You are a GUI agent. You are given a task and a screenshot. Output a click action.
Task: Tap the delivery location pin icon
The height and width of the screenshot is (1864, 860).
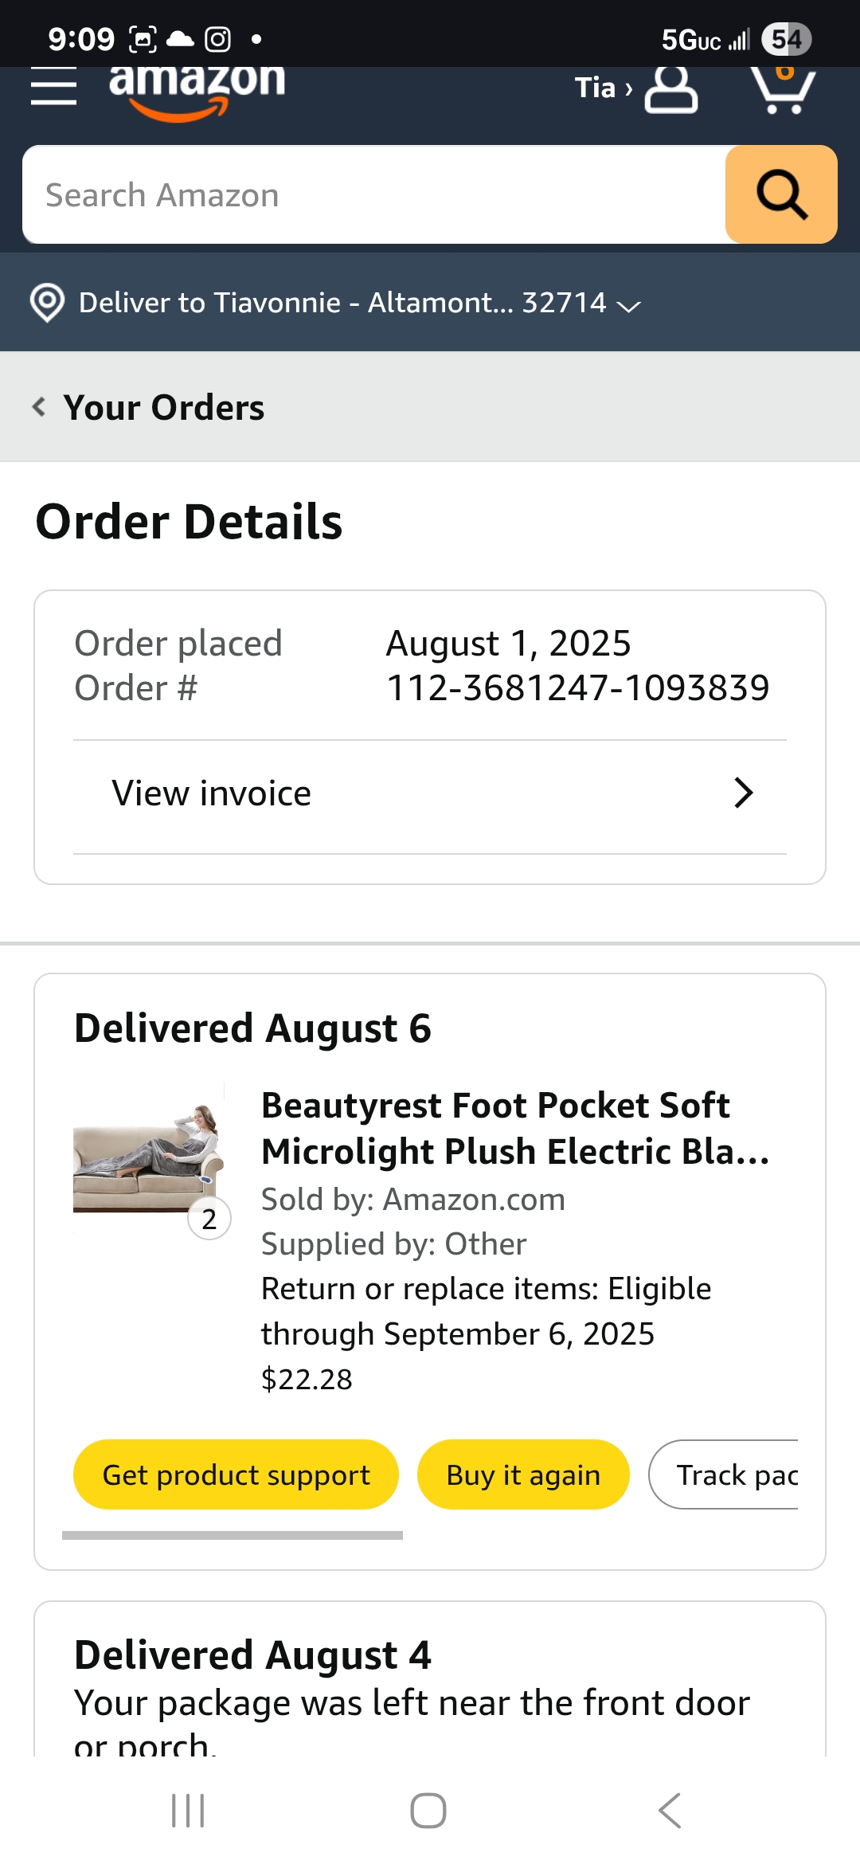coord(47,303)
